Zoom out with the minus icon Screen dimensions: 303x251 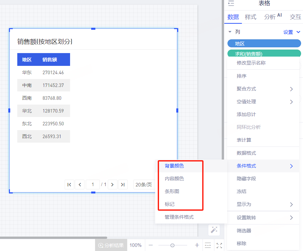click(151, 245)
